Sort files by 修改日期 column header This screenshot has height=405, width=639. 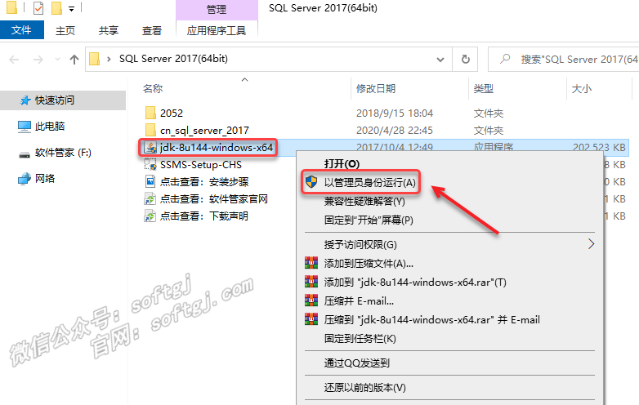(x=376, y=88)
